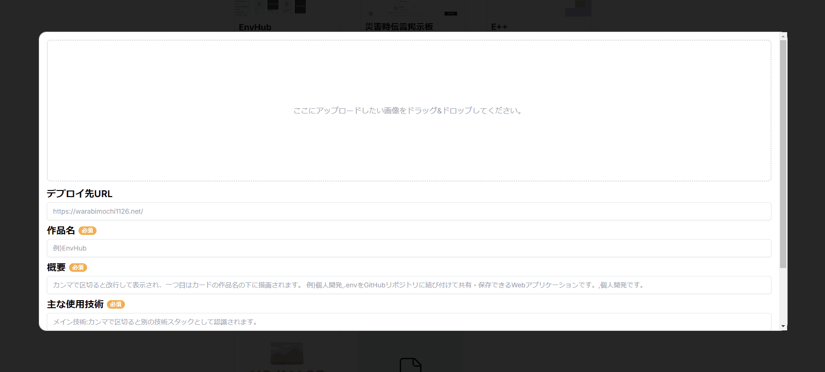This screenshot has height=372, width=825.
Task: Click the modal's vertical scrollbar thumb
Action: [783, 154]
